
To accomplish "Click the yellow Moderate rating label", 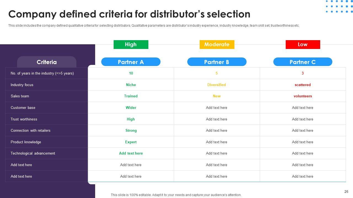I will pos(217,45).
